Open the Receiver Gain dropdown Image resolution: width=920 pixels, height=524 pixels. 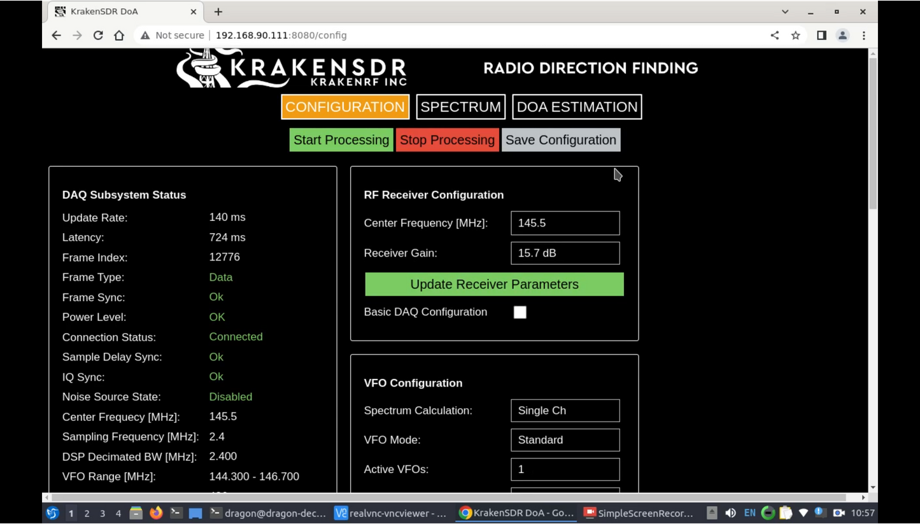coord(565,253)
